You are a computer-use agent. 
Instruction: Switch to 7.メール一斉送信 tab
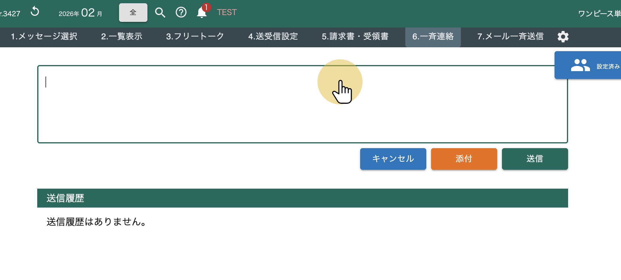click(510, 36)
